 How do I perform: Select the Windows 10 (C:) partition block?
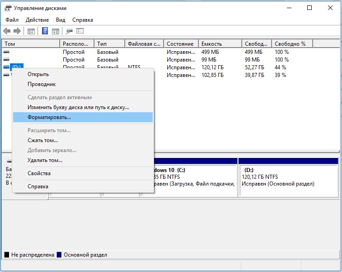coord(195,177)
